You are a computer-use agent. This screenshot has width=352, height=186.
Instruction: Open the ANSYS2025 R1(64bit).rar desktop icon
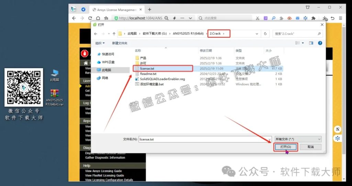point(54,98)
